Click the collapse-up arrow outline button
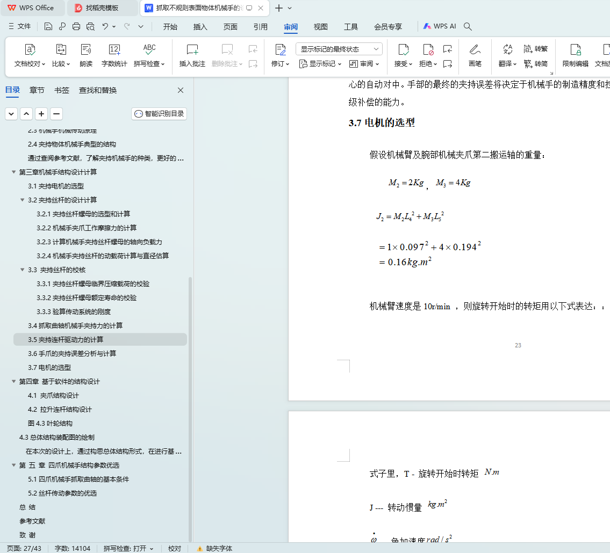610x553 pixels. point(26,114)
